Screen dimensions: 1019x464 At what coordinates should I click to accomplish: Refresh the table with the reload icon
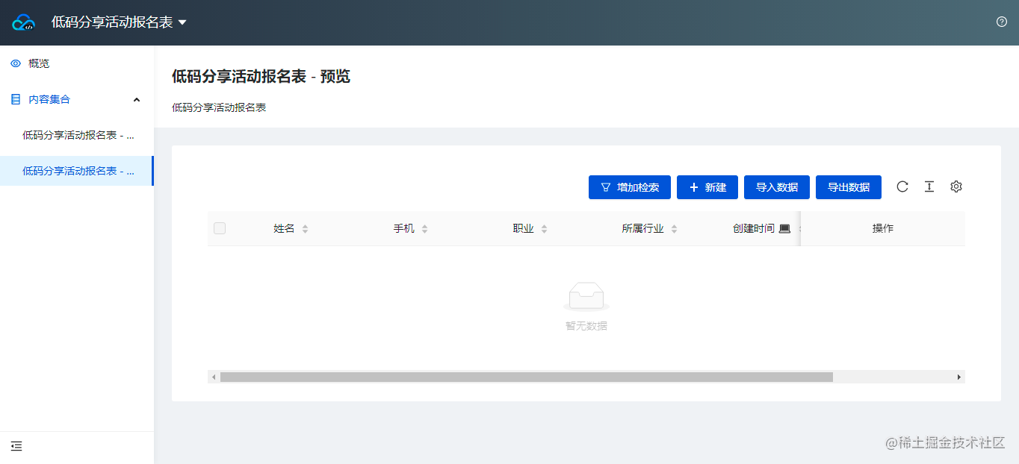[x=902, y=186]
